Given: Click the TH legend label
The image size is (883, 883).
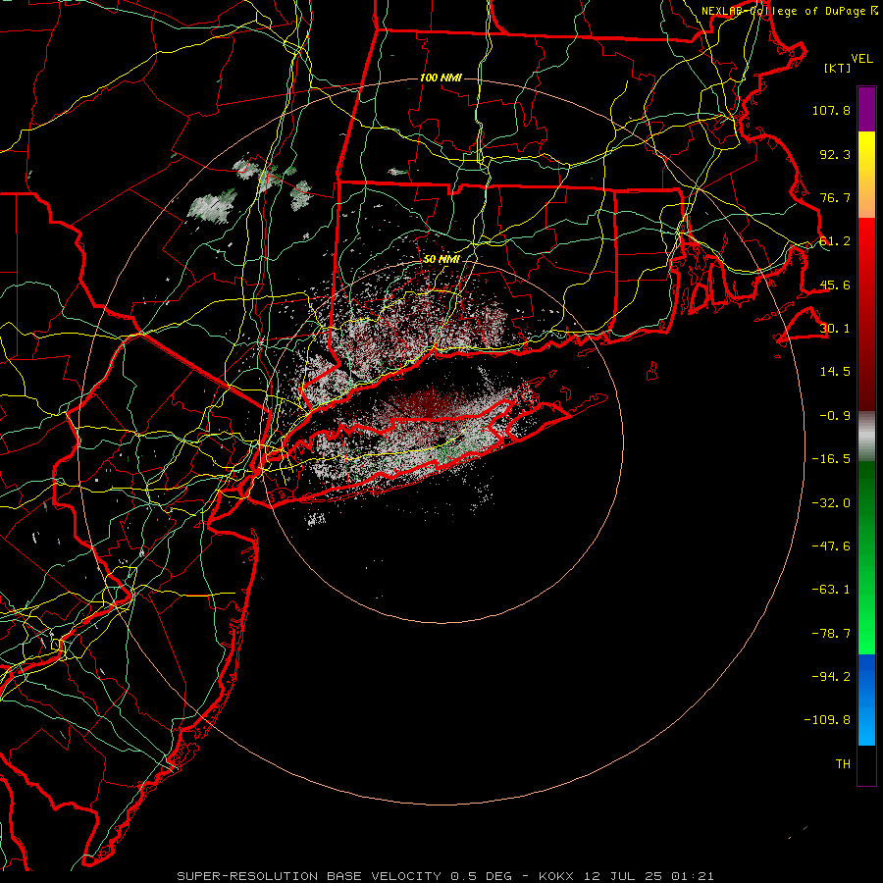Looking at the screenshot, I should 843,764.
